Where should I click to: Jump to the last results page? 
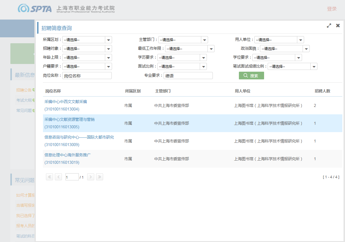(x=100, y=177)
